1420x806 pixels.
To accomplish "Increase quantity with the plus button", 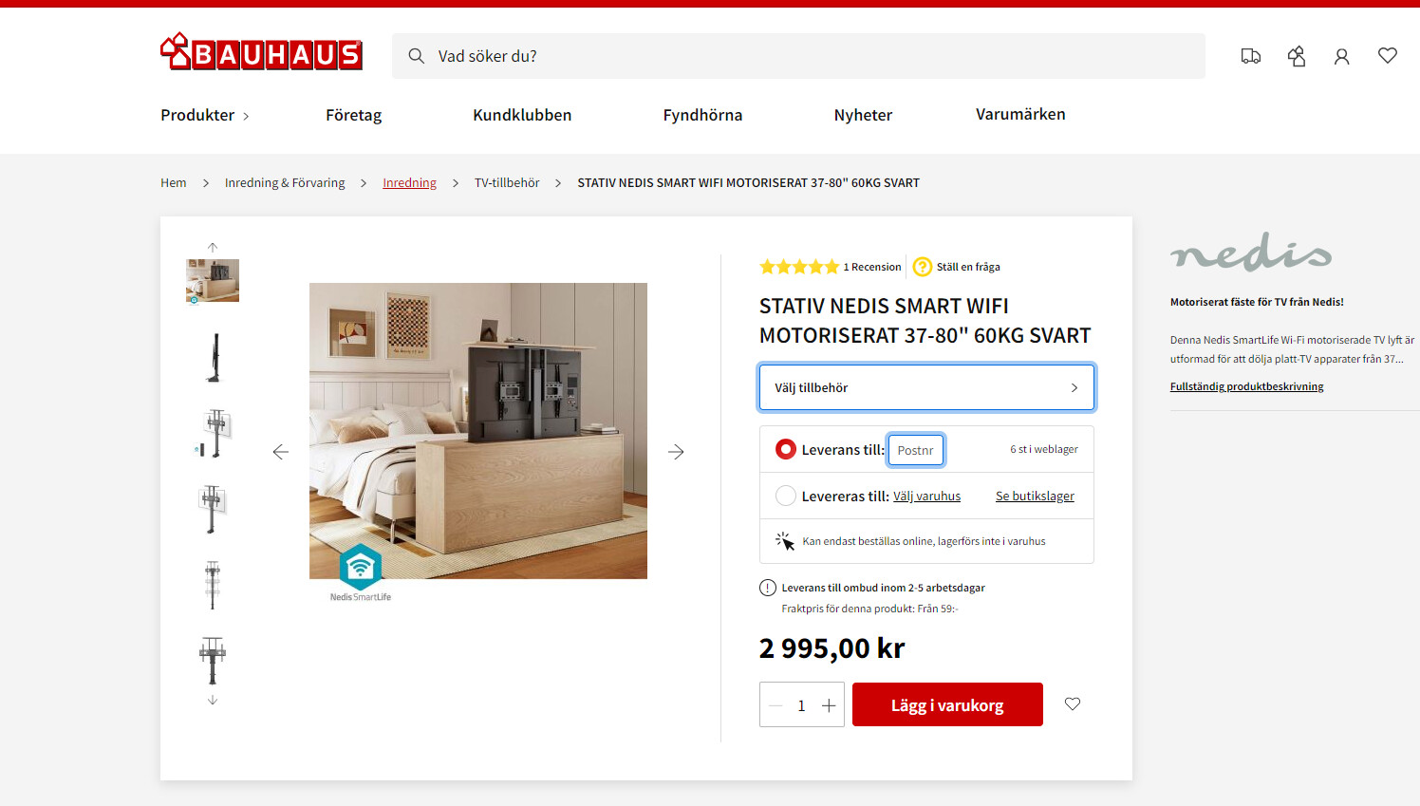I will [829, 705].
